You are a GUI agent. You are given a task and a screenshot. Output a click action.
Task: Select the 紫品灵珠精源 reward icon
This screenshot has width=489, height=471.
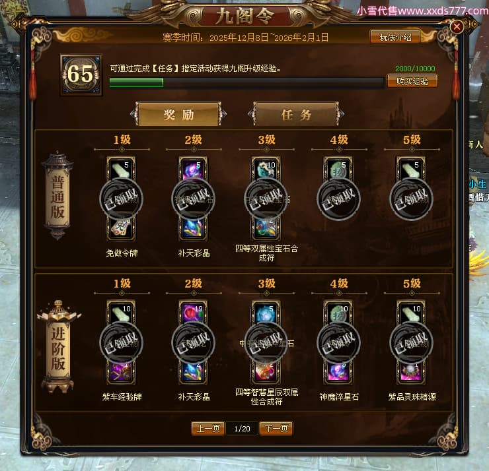click(x=411, y=372)
